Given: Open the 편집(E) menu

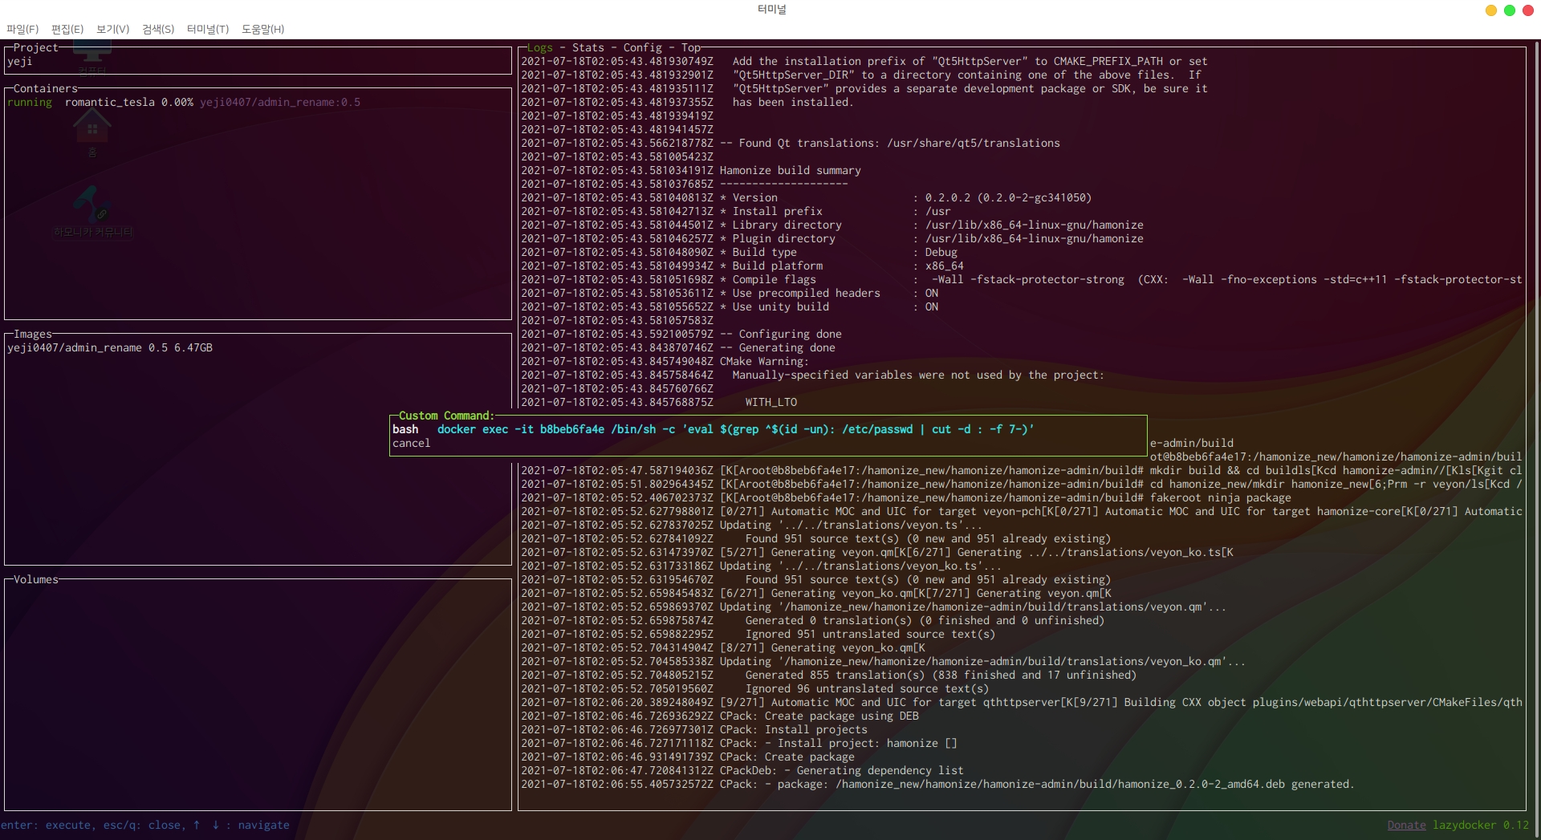Looking at the screenshot, I should click(x=67, y=29).
